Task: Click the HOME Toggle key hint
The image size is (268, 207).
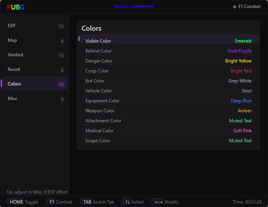Action: [x=24, y=202]
